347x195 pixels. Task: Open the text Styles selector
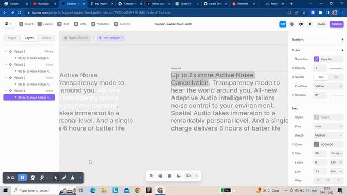[329, 118]
